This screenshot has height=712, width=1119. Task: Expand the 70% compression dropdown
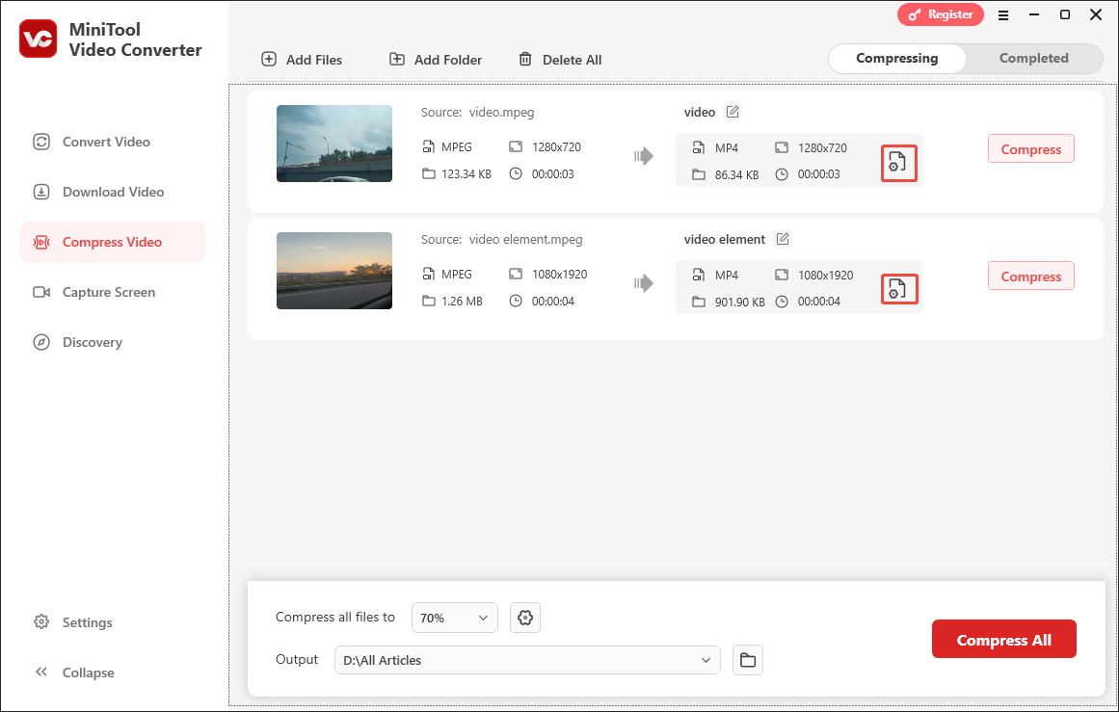pos(454,618)
